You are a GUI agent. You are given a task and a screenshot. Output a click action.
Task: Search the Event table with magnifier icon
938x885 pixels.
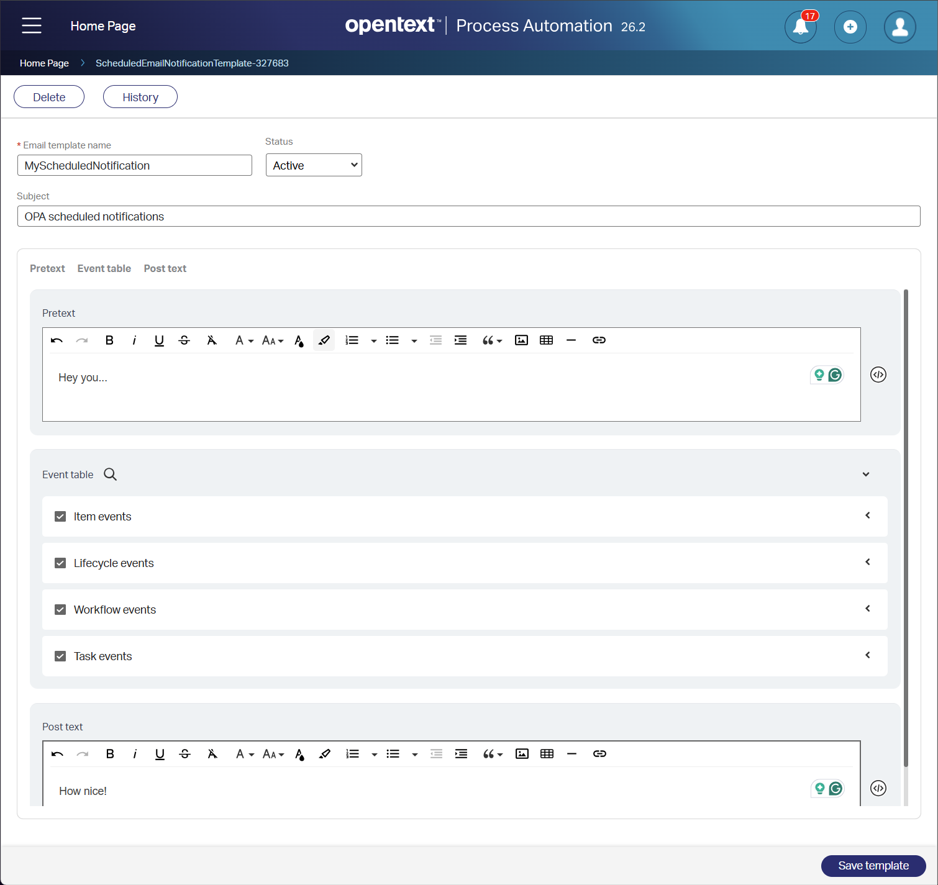coord(110,474)
